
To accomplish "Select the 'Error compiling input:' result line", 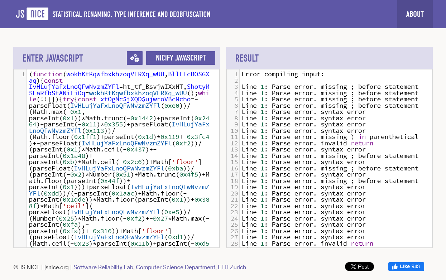I will [283, 74].
